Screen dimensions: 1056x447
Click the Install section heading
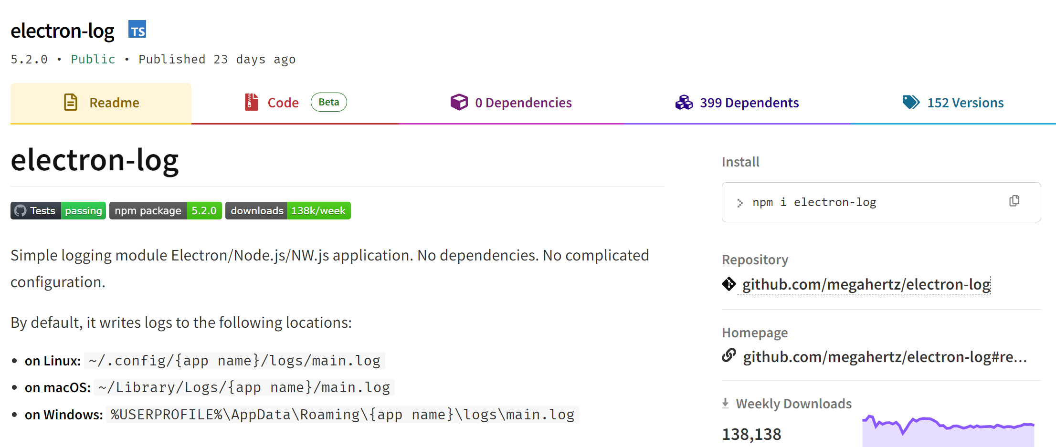coord(740,162)
